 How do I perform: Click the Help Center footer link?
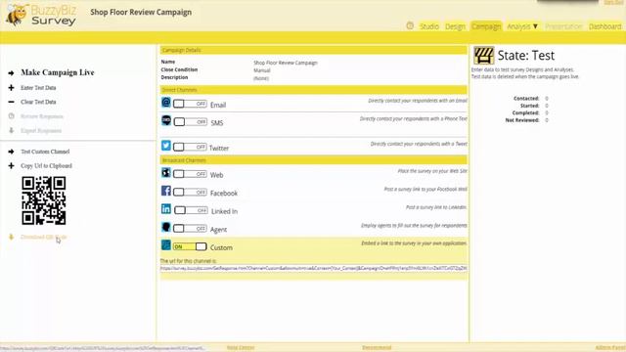coord(241,348)
